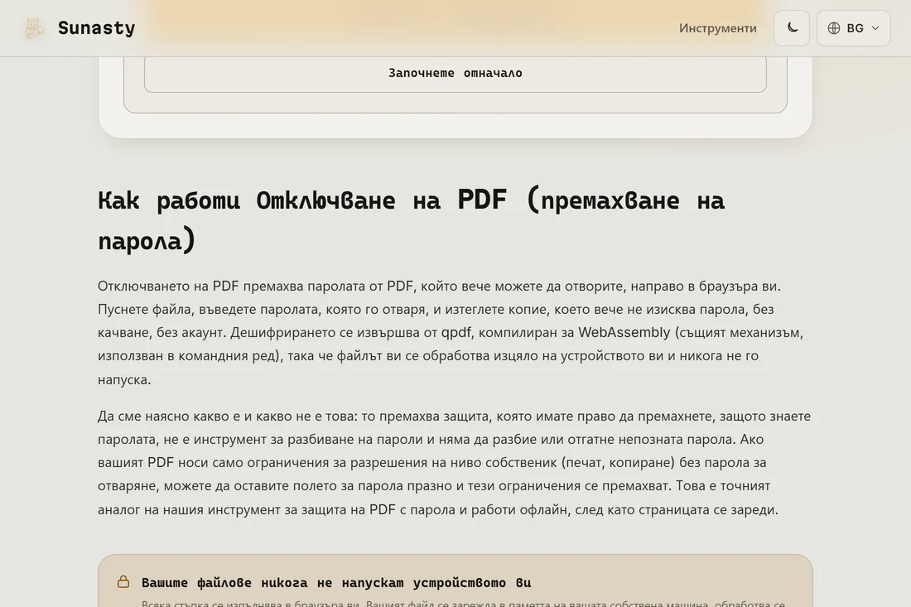Screen dimensions: 911x607
Task: Open the Инструменти menu
Action: pos(717,28)
